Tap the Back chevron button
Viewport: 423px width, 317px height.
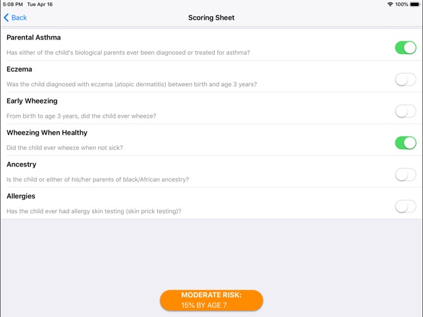(15, 18)
